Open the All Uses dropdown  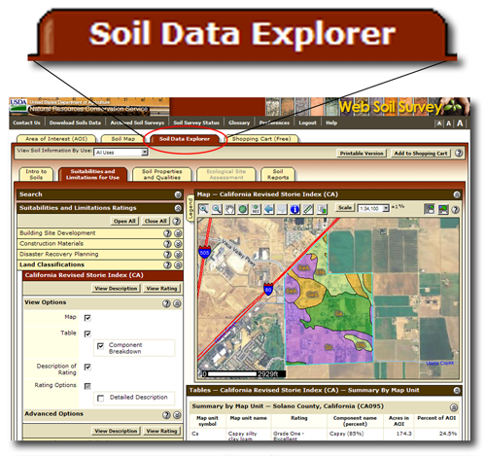(x=121, y=152)
